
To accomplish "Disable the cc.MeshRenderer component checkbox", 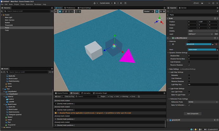I will coord(170,38).
